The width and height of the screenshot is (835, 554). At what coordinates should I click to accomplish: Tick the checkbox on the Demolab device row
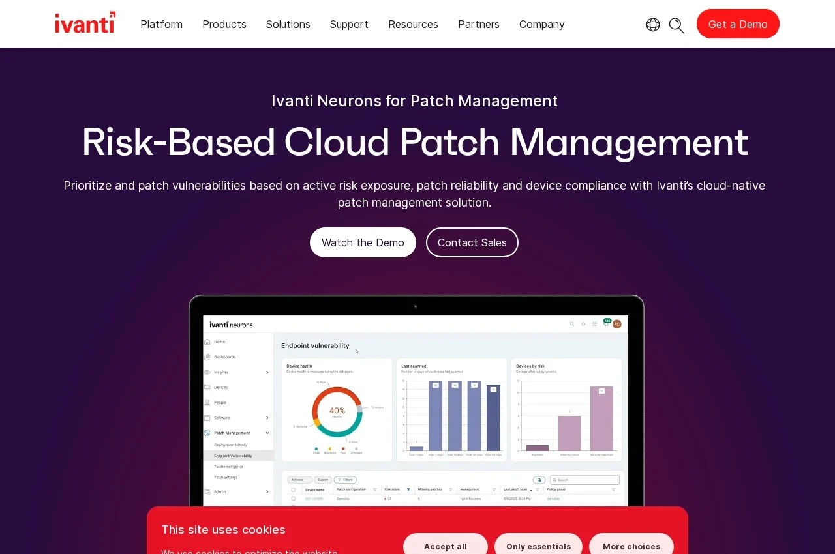(294, 499)
